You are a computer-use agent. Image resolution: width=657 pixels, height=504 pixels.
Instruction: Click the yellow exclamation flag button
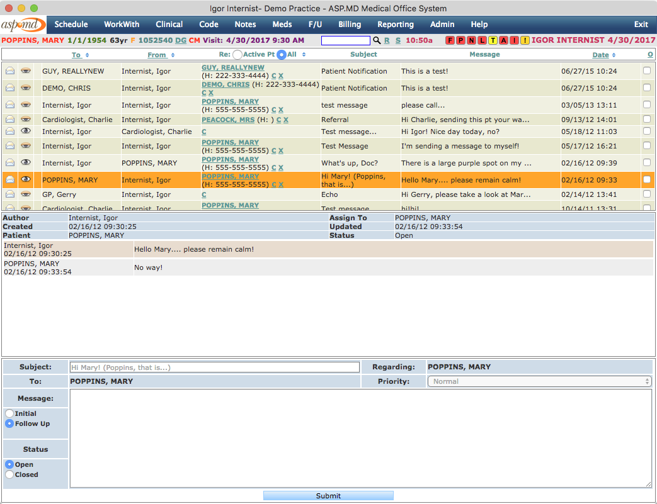pos(525,40)
